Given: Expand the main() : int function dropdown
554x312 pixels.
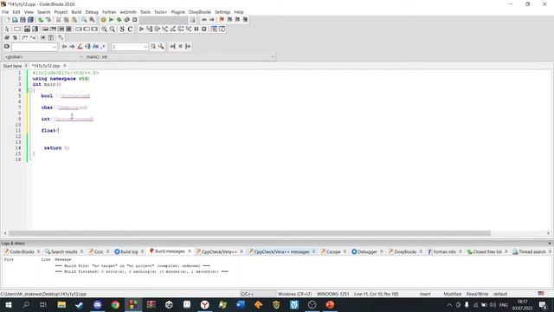Looking at the screenshot, I should [273, 57].
